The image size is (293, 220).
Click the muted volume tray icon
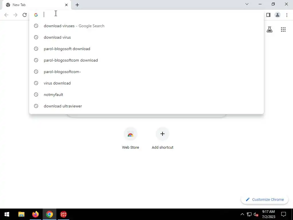pos(256,214)
